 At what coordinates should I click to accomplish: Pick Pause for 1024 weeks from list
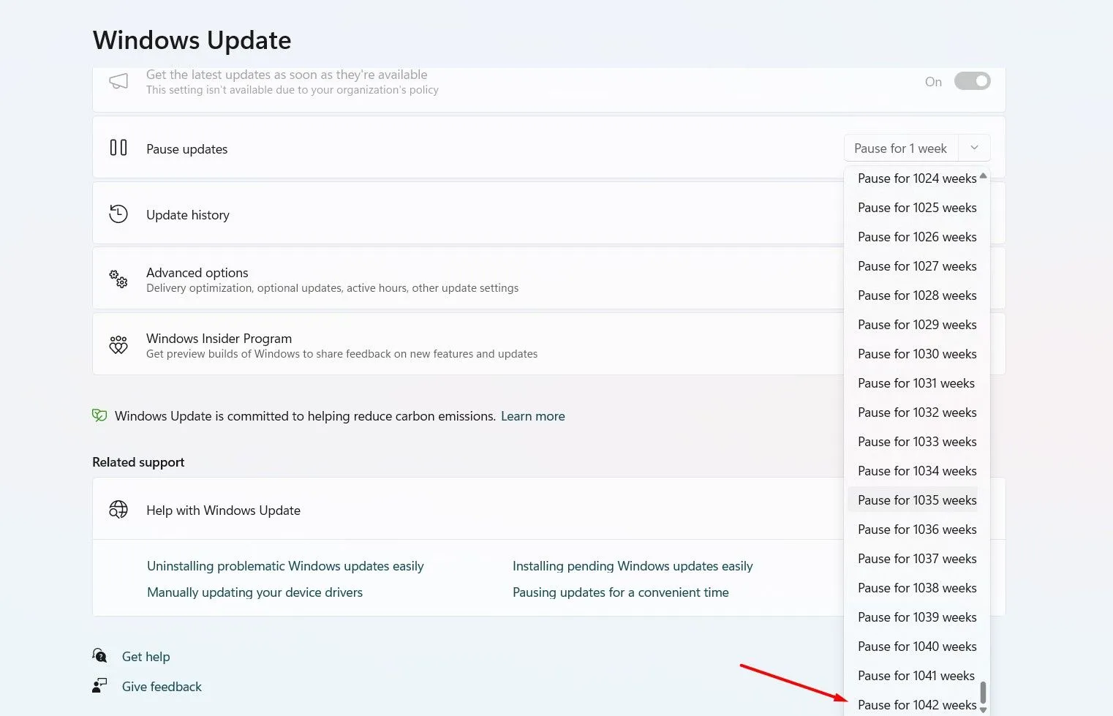tap(916, 178)
